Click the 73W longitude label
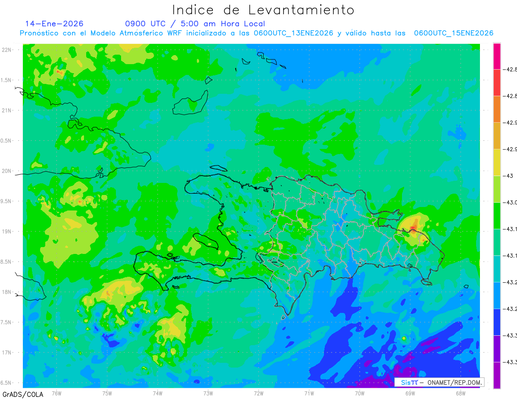Image resolution: width=517 pixels, height=399 pixels. 208,393
